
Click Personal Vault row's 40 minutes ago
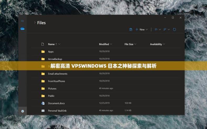pyautogui.click(x=106, y=110)
